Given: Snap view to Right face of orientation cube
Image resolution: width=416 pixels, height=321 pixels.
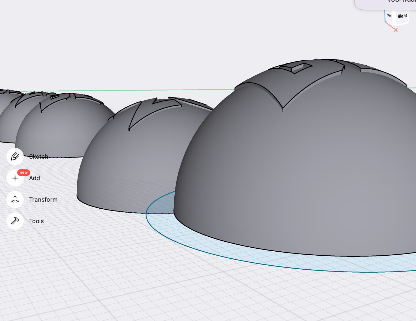Looking at the screenshot, I should (x=402, y=16).
